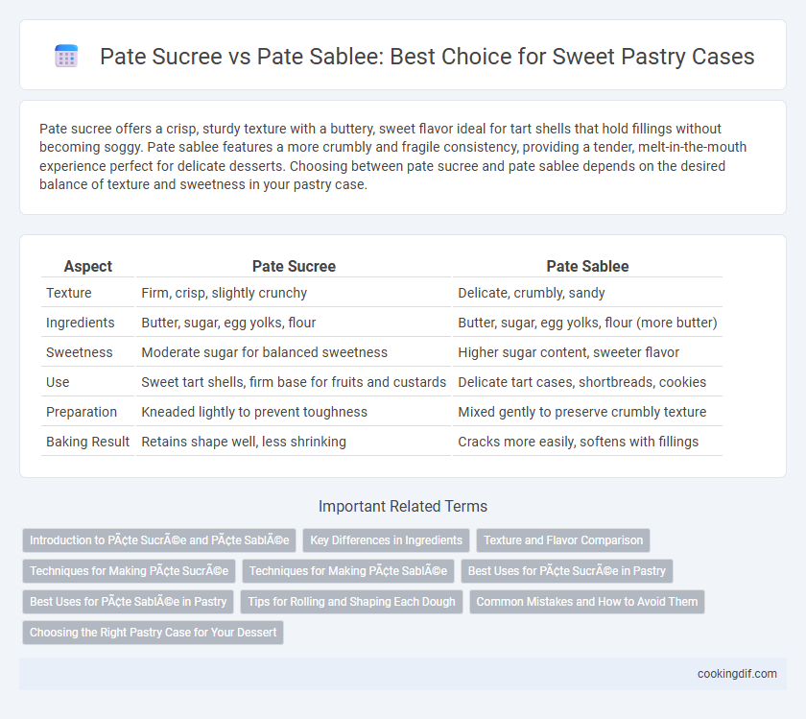Visit the cookingdif.com footer link
Viewport: 806px width, 719px height.
(x=737, y=674)
